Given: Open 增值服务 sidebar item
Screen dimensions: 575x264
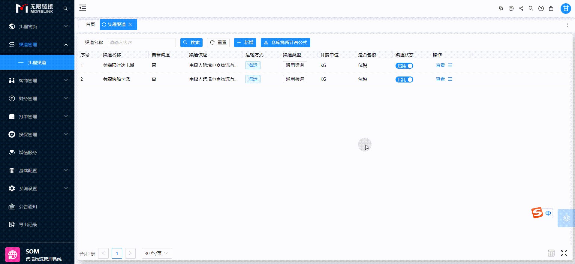Looking at the screenshot, I should tap(37, 152).
